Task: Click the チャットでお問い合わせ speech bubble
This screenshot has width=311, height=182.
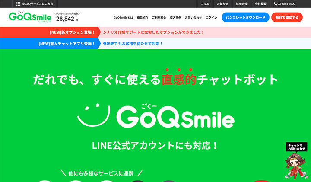Action: (296, 147)
